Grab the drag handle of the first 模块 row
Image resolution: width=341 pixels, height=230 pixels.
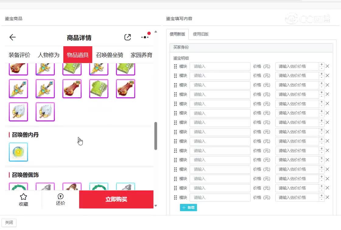click(175, 67)
